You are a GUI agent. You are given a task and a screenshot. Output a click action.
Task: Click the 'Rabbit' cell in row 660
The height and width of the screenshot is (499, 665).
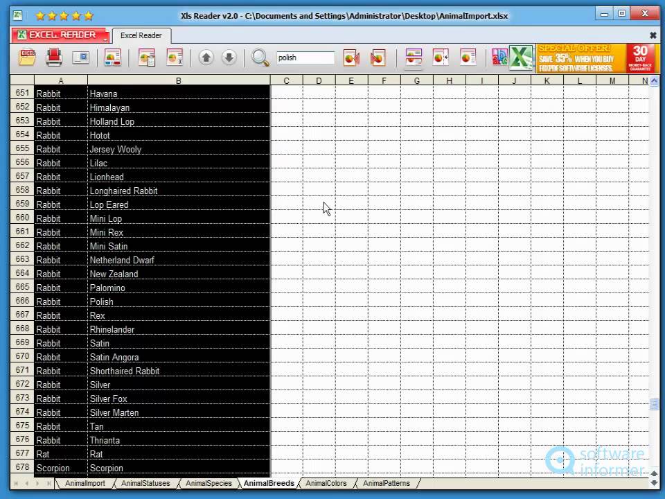click(x=61, y=218)
